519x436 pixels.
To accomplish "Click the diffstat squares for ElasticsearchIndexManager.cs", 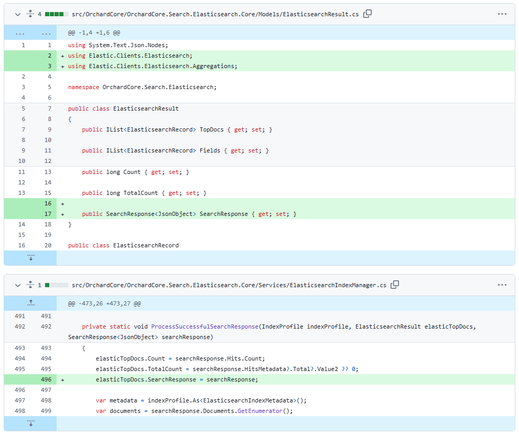I will pyautogui.click(x=57, y=285).
